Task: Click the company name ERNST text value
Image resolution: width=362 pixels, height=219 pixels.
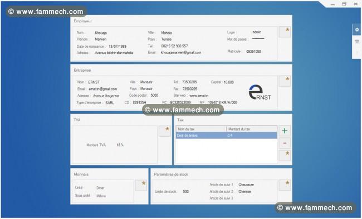Action: point(94,82)
